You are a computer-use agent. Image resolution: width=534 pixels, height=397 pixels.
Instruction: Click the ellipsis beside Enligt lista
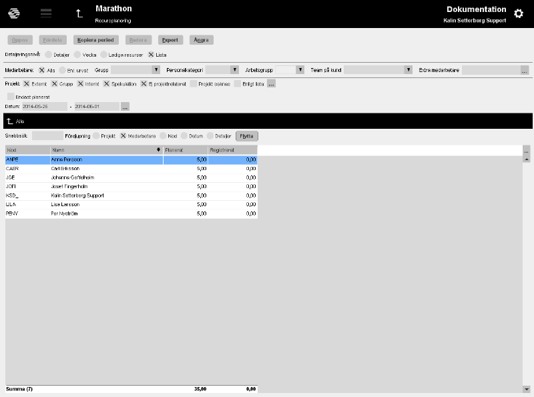point(271,84)
